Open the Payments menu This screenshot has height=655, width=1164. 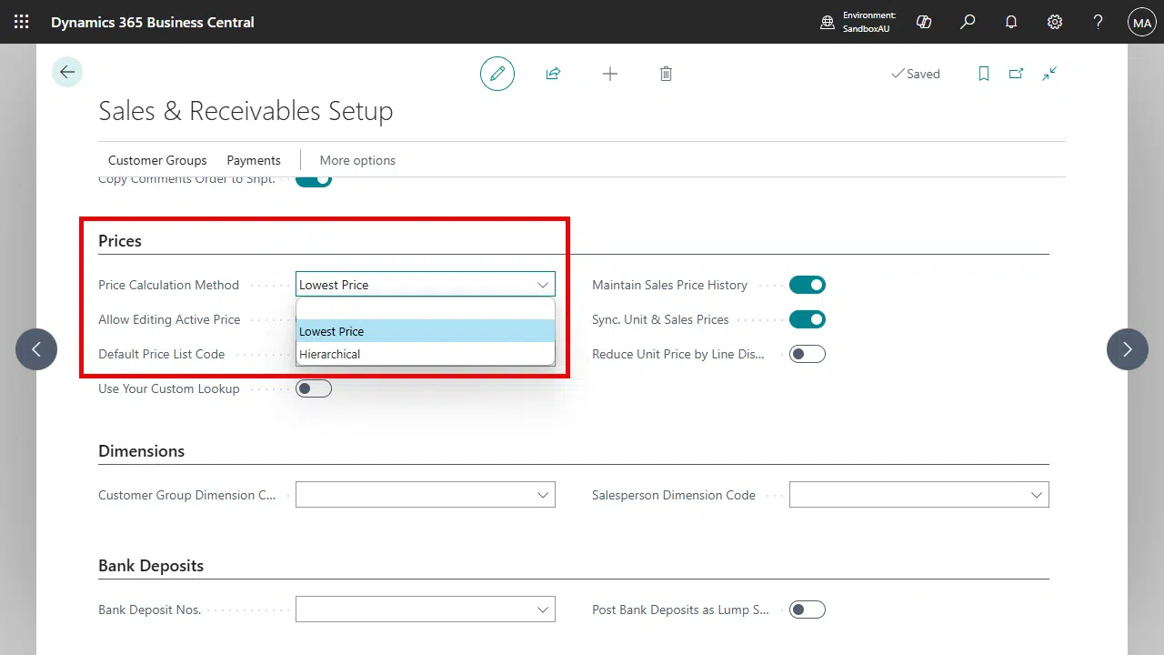point(254,160)
